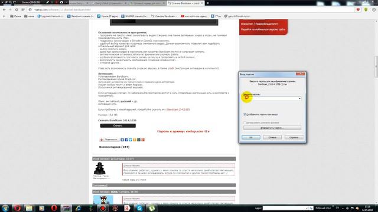The image size is (378, 212).
Task: Open the folder explorer icon in taskbar
Action: coord(29,208)
